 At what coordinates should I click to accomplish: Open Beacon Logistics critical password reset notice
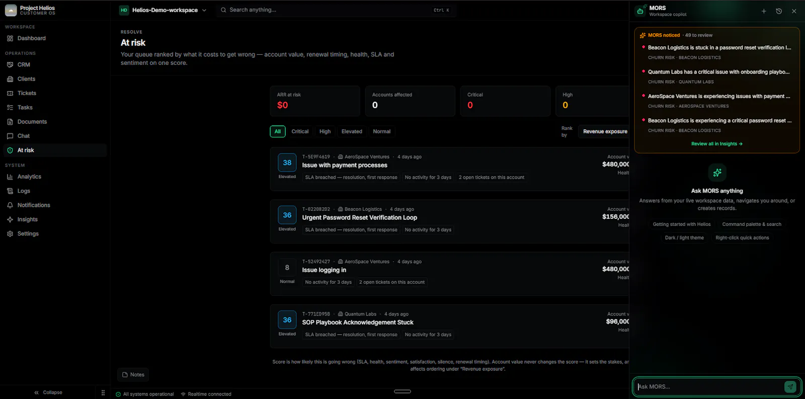click(717, 125)
